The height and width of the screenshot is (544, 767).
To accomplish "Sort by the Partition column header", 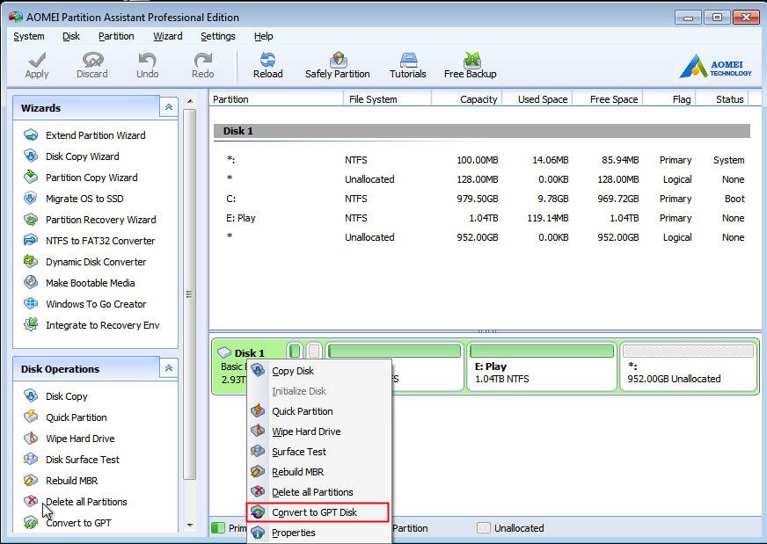I will 277,99.
